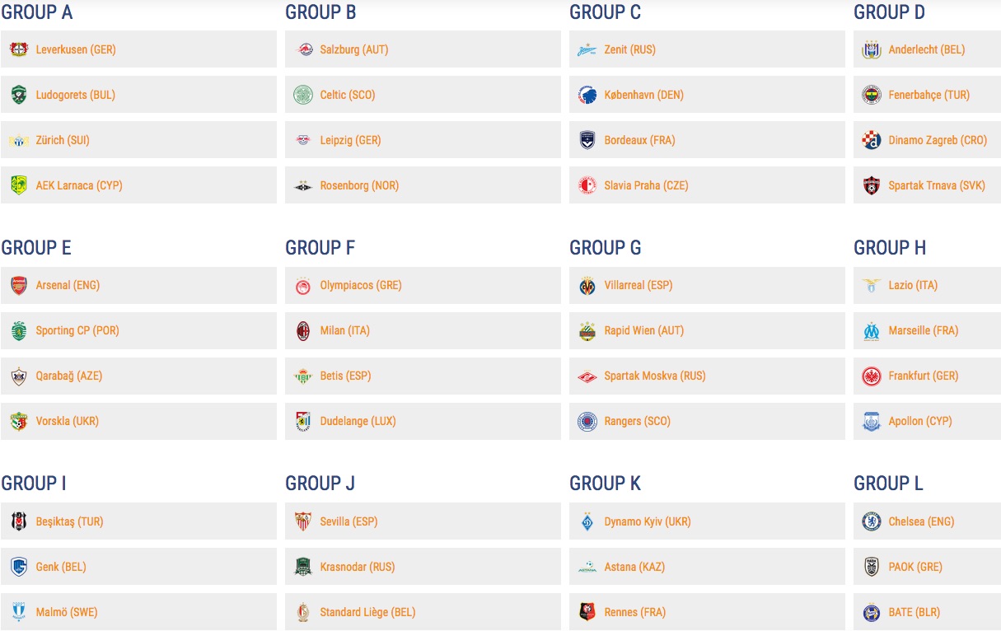Image resolution: width=1001 pixels, height=631 pixels.
Task: Click the Milan club crest icon
Action: [303, 331]
